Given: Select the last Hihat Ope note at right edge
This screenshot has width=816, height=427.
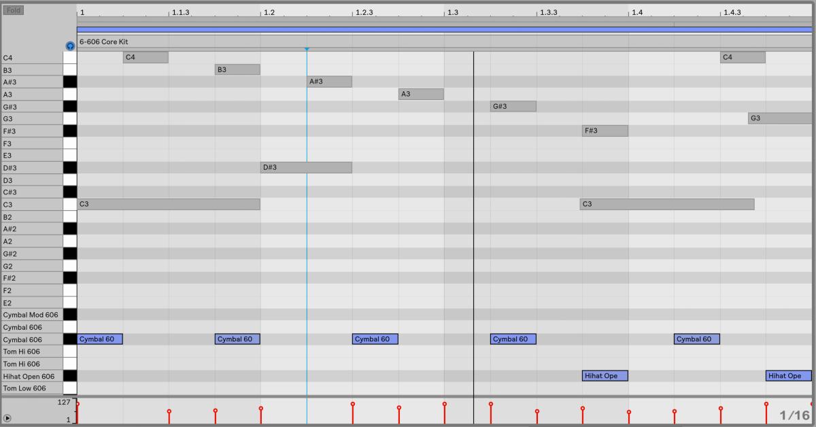Looking at the screenshot, I should [x=789, y=375].
